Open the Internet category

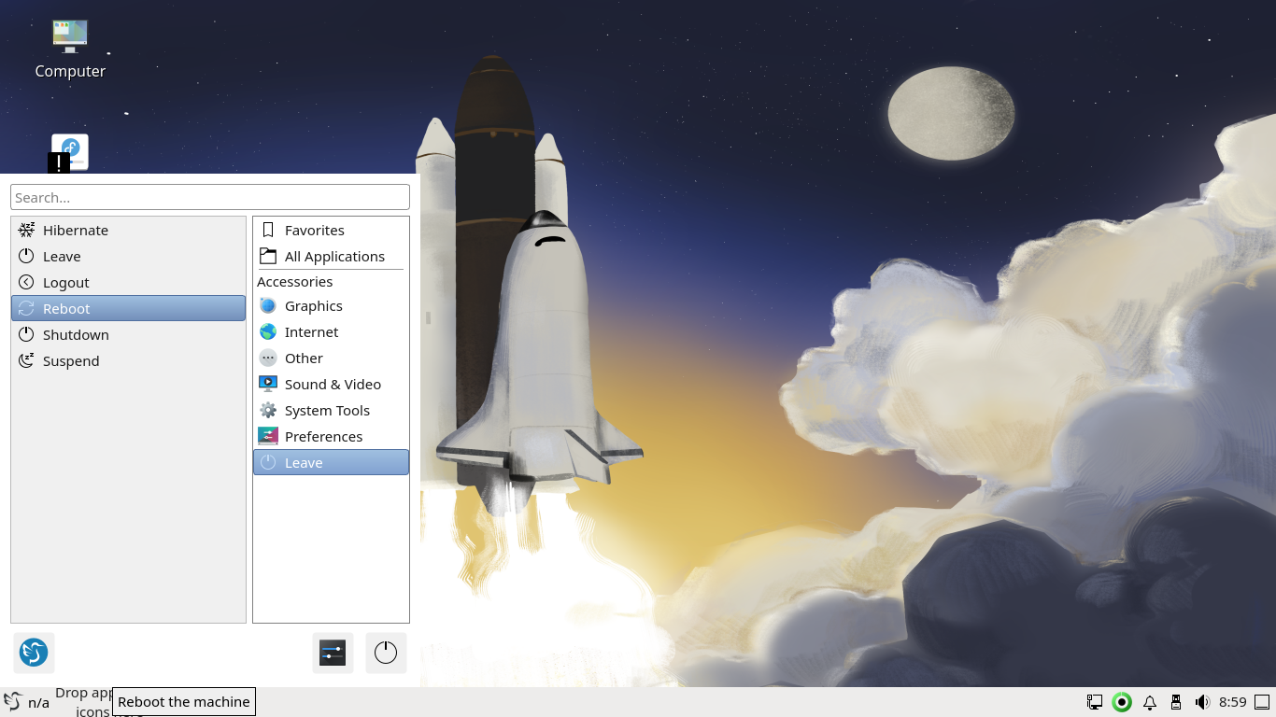[x=331, y=331]
